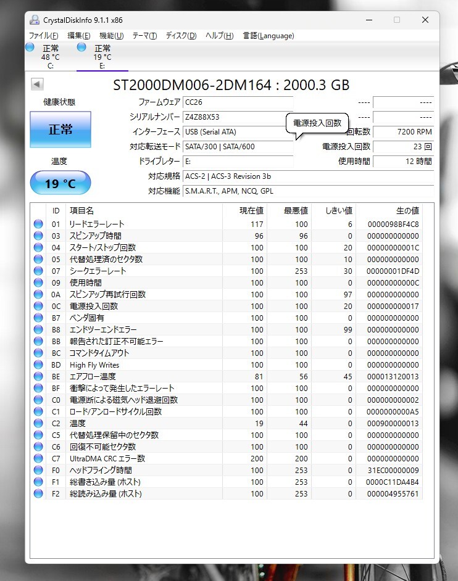Click raw value 0000C11DA4B4
Image resolution: width=458 pixels, height=581 pixels.
pyautogui.click(x=393, y=482)
